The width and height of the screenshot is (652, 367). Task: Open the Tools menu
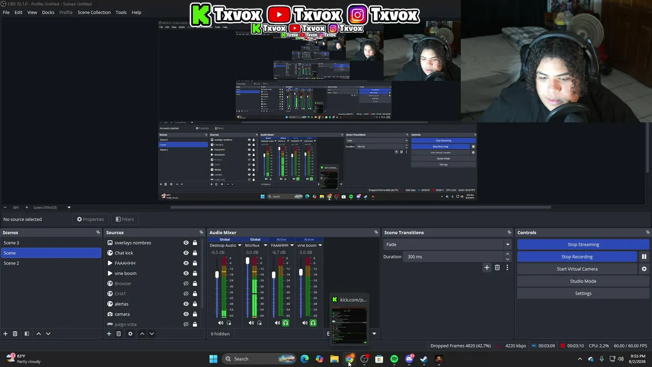click(121, 12)
